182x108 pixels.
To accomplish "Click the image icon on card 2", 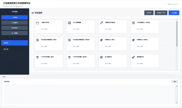I will pos(69,23).
